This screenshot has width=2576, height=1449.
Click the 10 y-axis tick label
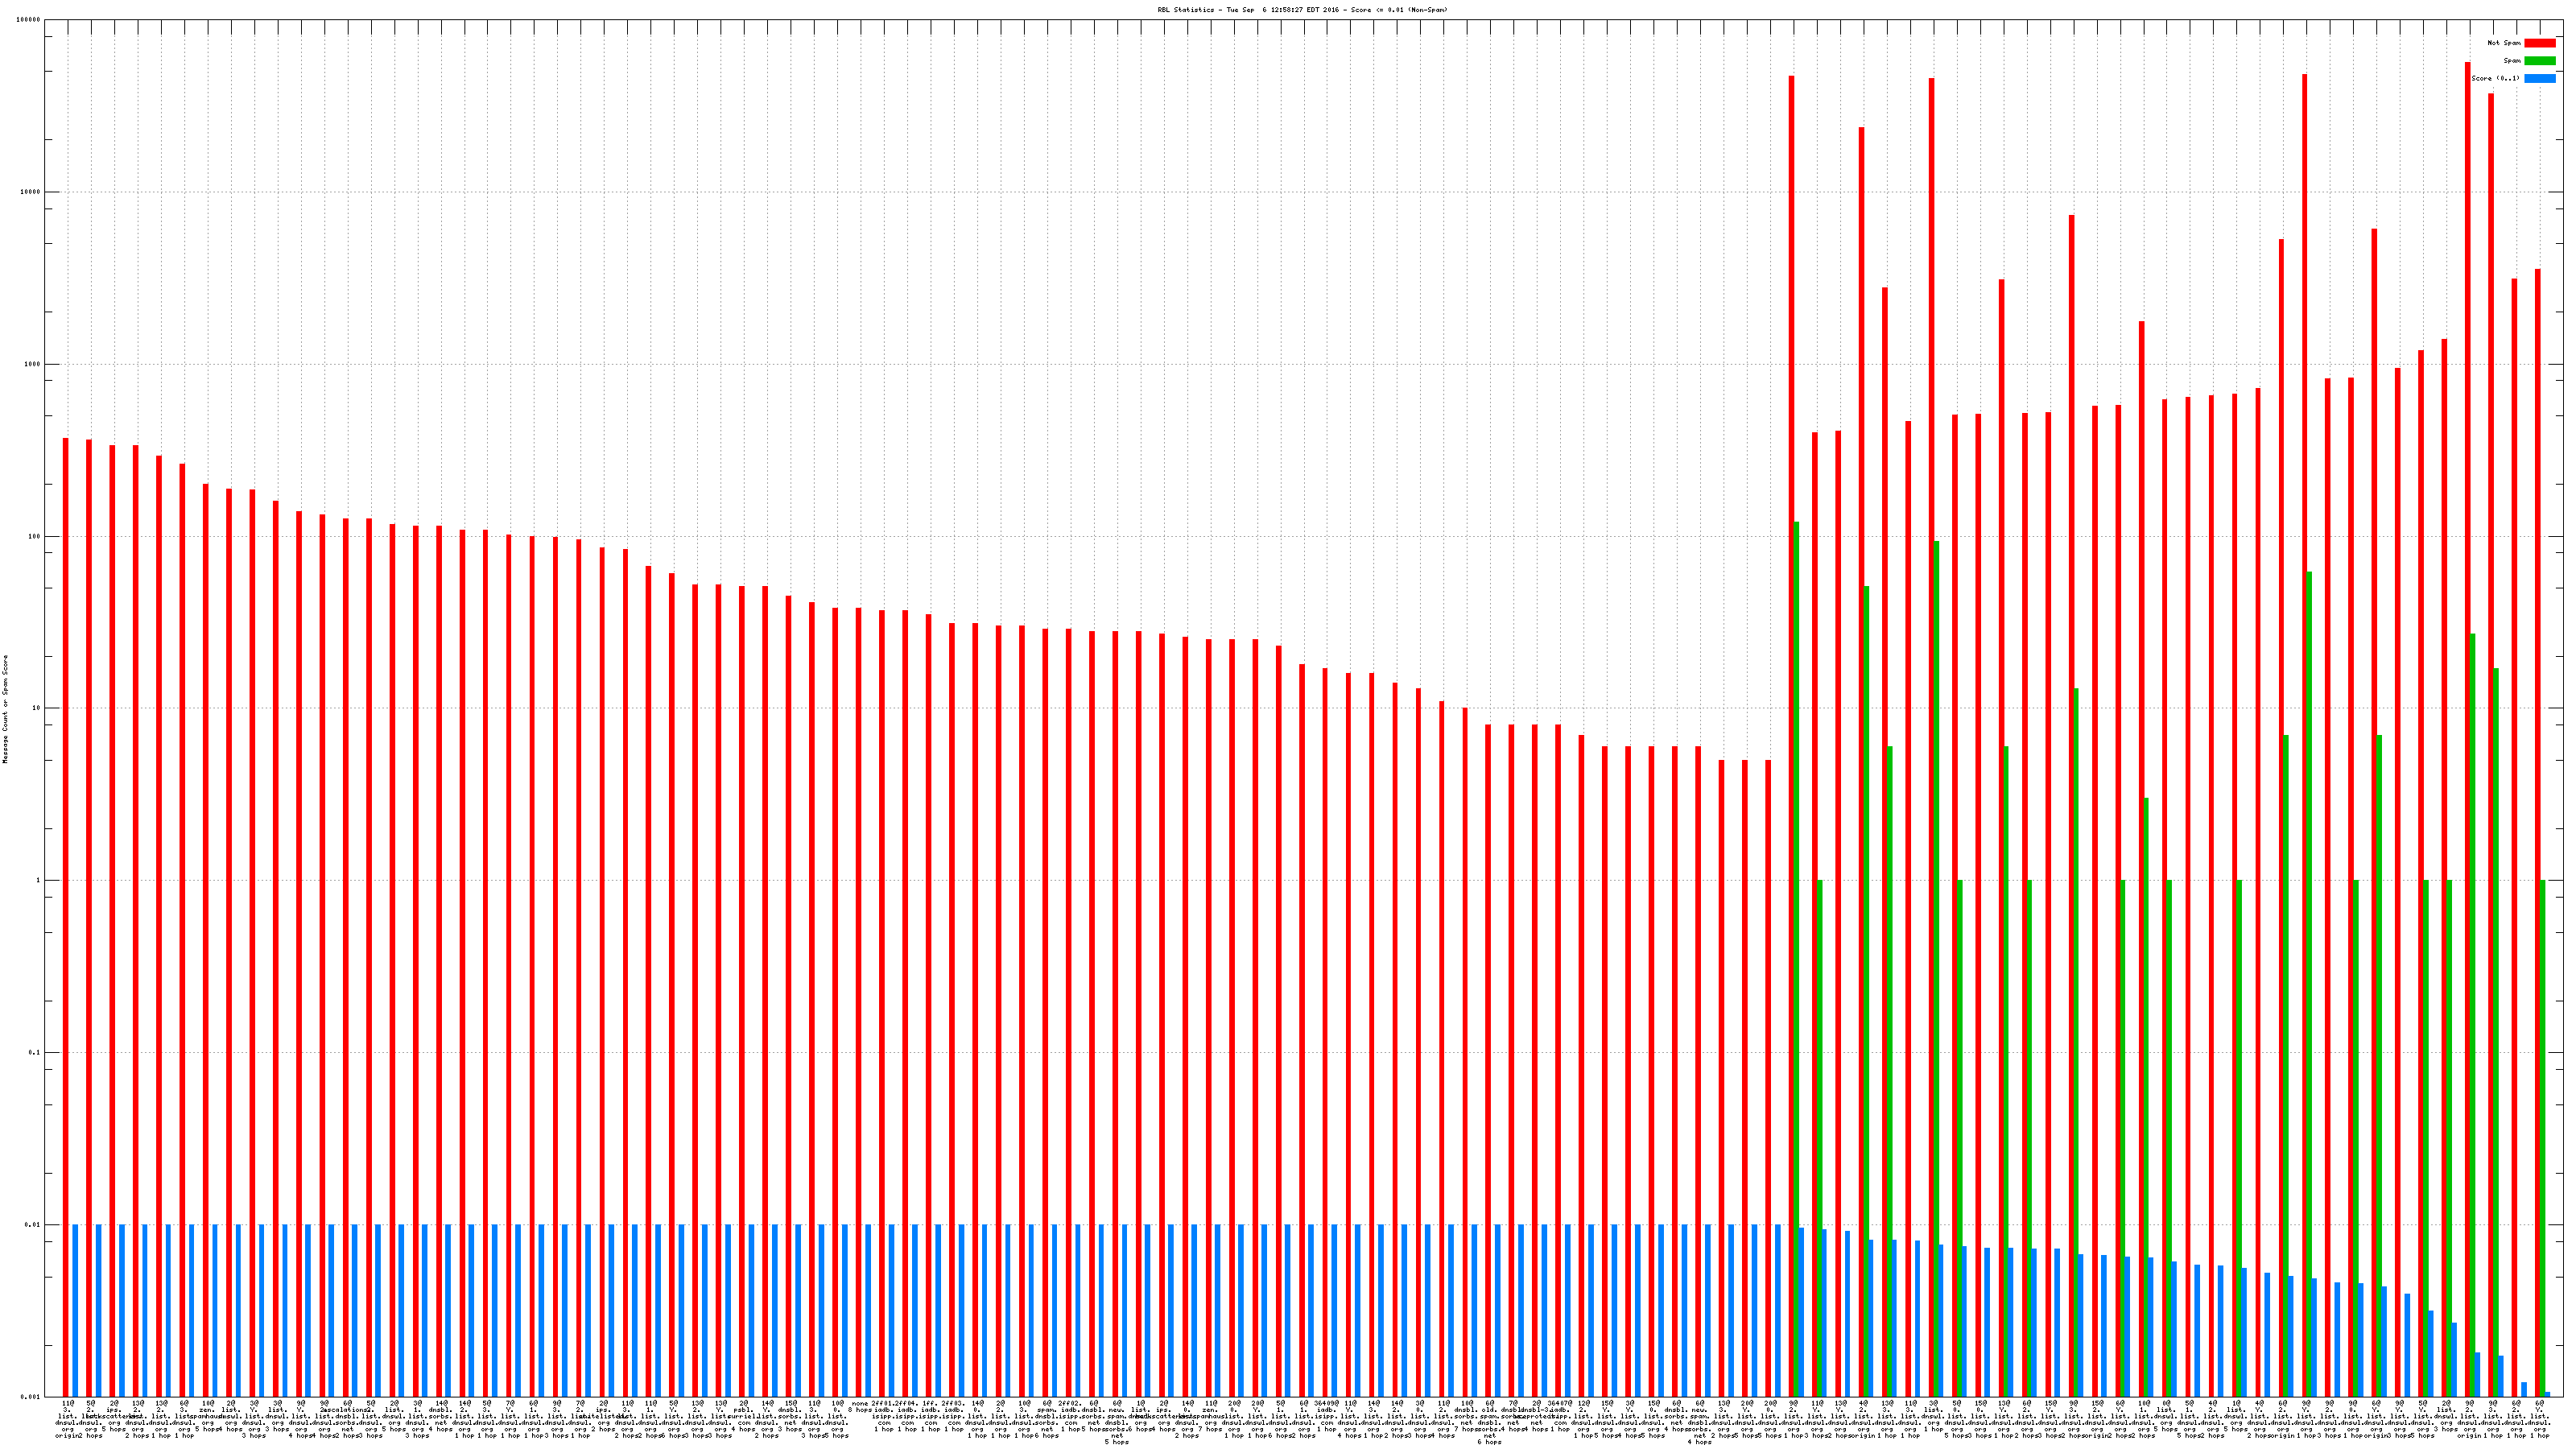pos(37,708)
